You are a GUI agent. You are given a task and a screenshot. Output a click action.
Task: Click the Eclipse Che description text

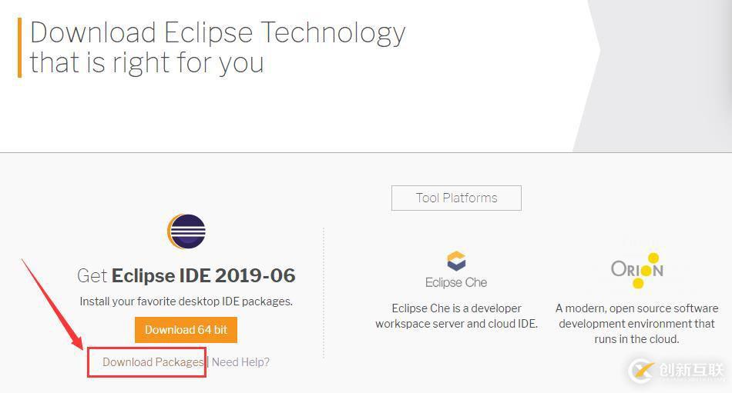click(456, 316)
